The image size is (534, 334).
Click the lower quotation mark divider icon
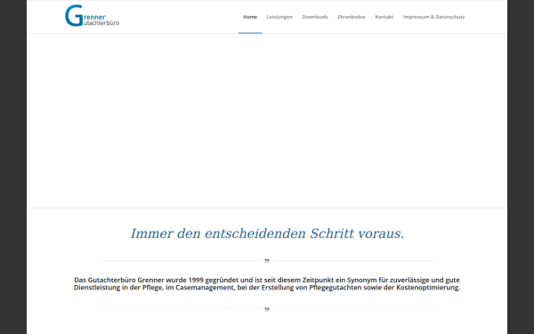(267, 309)
